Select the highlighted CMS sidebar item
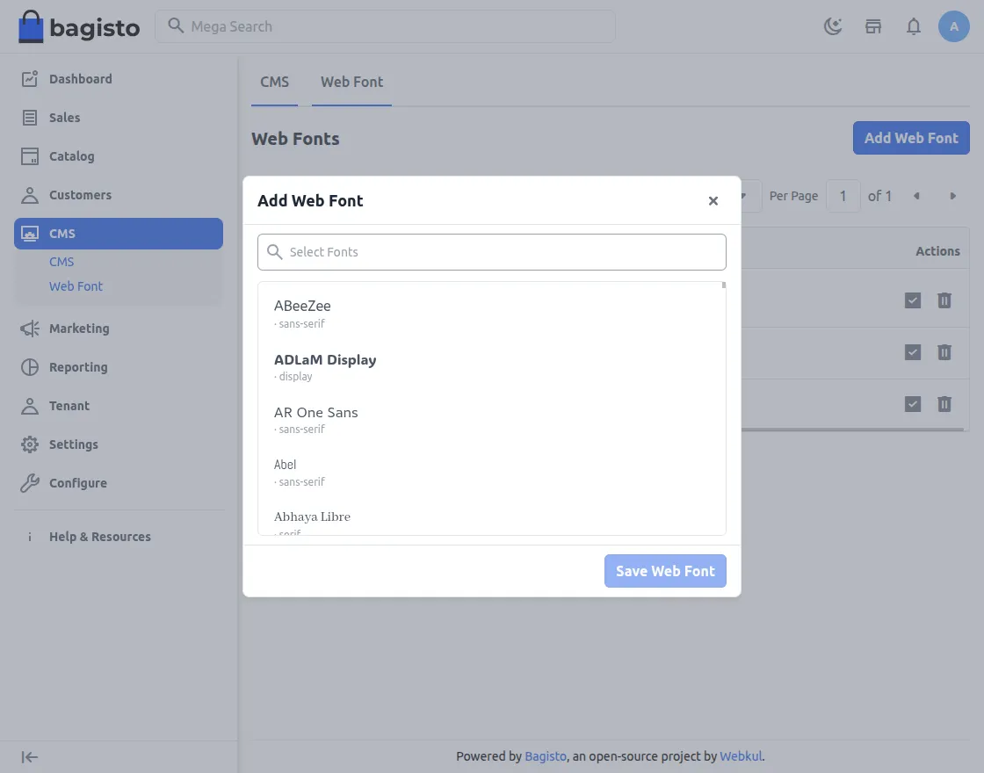Image resolution: width=984 pixels, height=773 pixels. [x=119, y=234]
